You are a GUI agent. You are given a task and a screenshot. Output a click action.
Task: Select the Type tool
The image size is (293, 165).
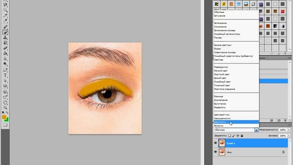pyautogui.click(x=5, y=75)
